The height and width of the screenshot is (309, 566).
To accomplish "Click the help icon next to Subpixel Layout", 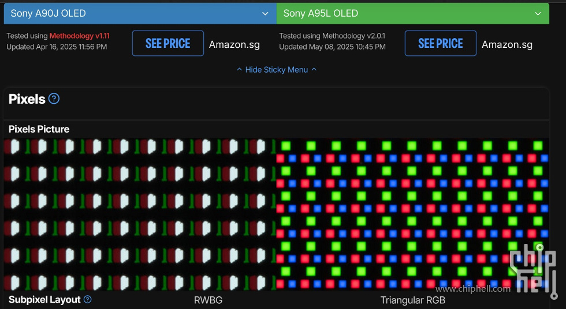I will 87,299.
